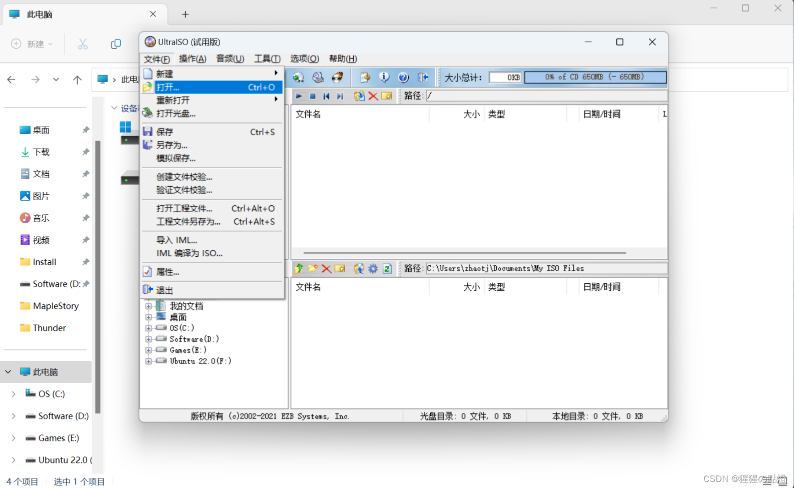
Task: Choose 打开工程文件... menu entry
Action: (x=212, y=208)
